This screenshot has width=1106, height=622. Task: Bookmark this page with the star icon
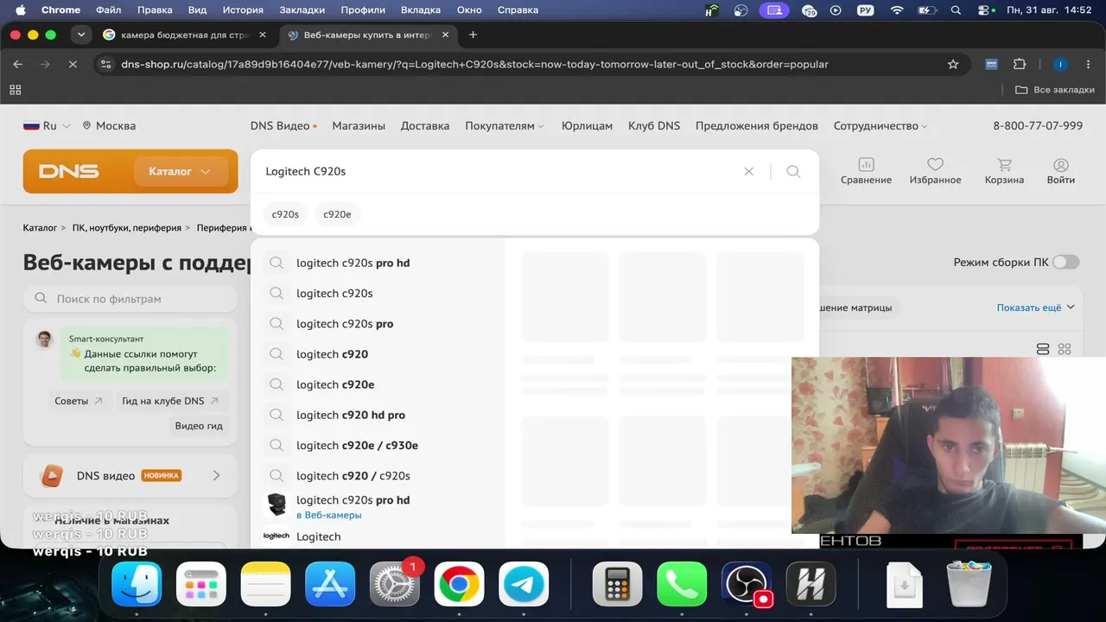point(953,64)
